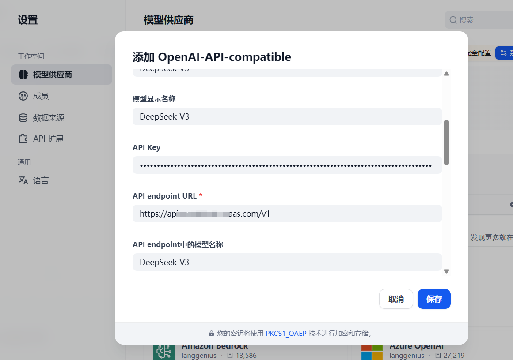The width and height of the screenshot is (513, 360).
Task: Click the 27,219 download count icon
Action: [438, 356]
